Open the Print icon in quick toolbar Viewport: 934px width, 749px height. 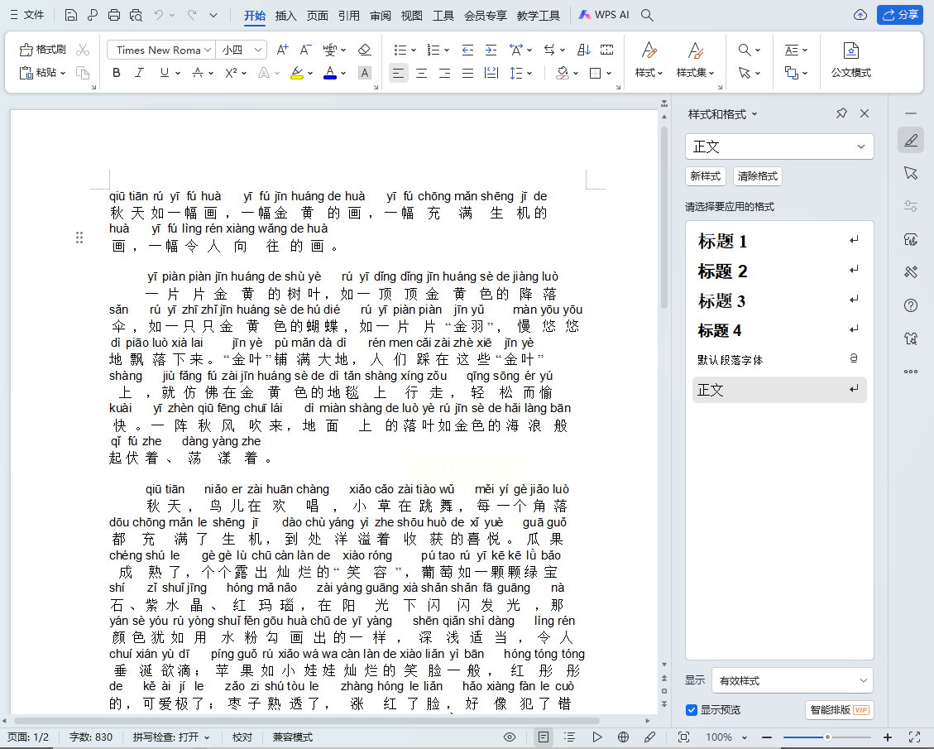pos(114,16)
